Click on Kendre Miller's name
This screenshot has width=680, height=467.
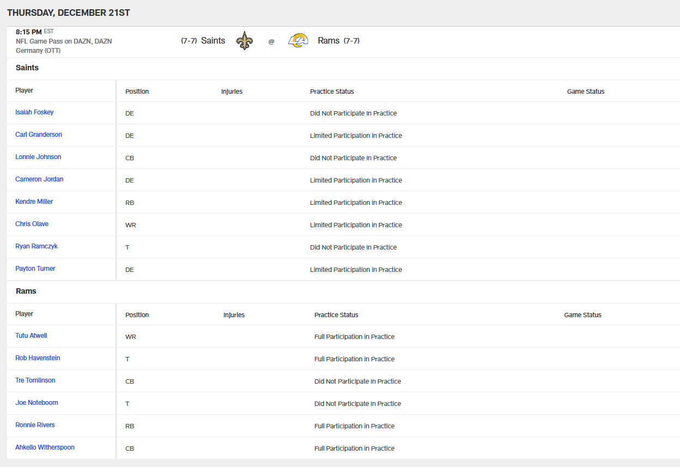(34, 202)
